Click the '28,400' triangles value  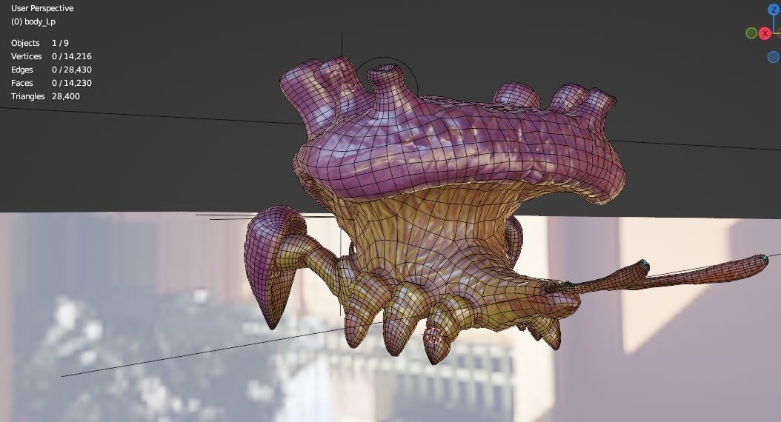[x=66, y=96]
